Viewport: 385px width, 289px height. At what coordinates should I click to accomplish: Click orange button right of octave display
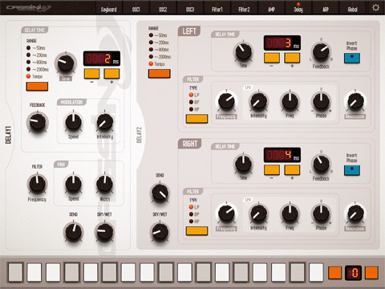click(371, 273)
